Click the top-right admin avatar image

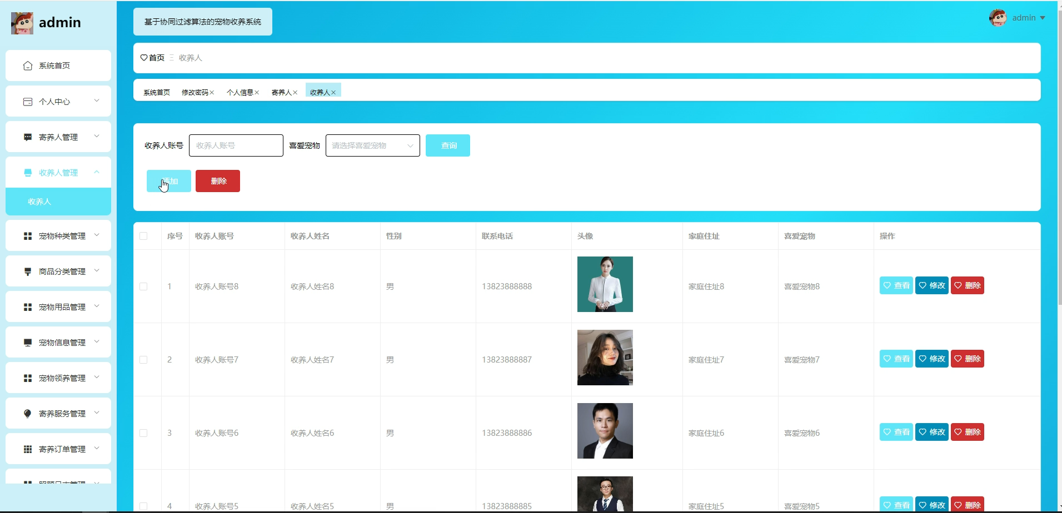tap(998, 18)
